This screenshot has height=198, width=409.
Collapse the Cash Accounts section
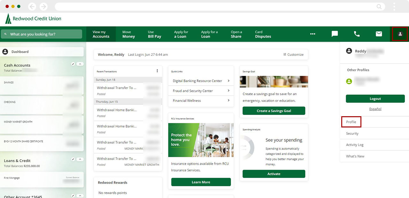pos(81,64)
